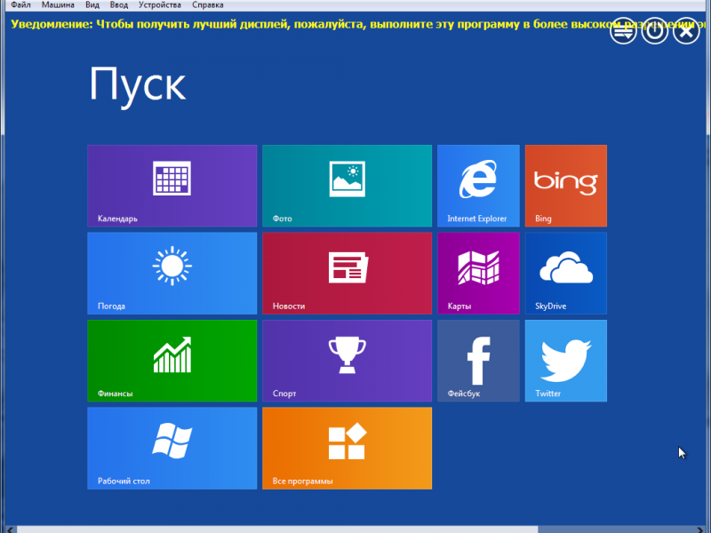Click the round power icon
Screen dimensions: 711x533
pos(654,31)
